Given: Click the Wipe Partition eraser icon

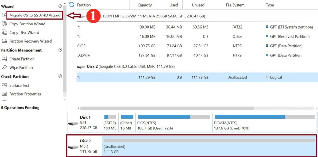Looking at the screenshot, I should (4, 68).
